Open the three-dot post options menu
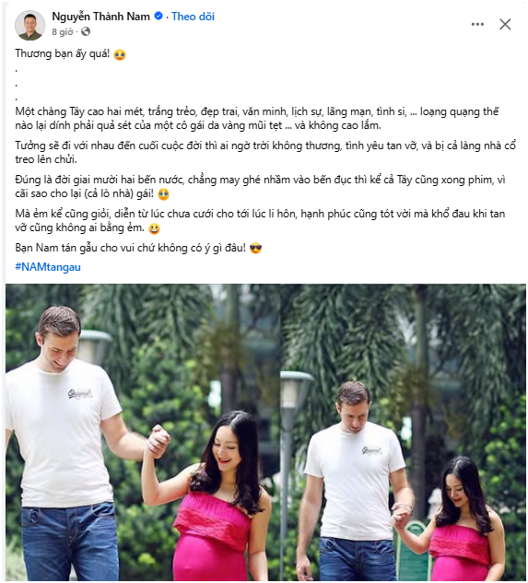Viewport: 528px width, 583px height. click(x=477, y=24)
